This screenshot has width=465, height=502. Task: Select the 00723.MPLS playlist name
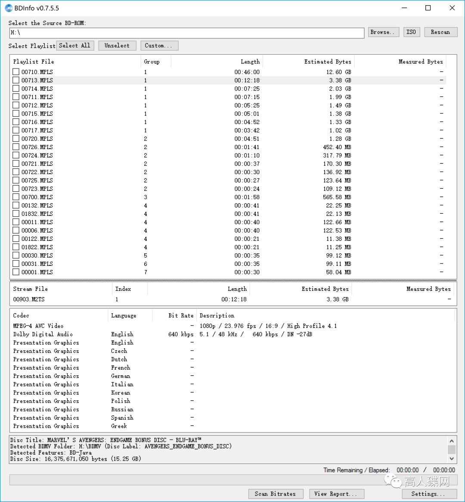[37, 189]
